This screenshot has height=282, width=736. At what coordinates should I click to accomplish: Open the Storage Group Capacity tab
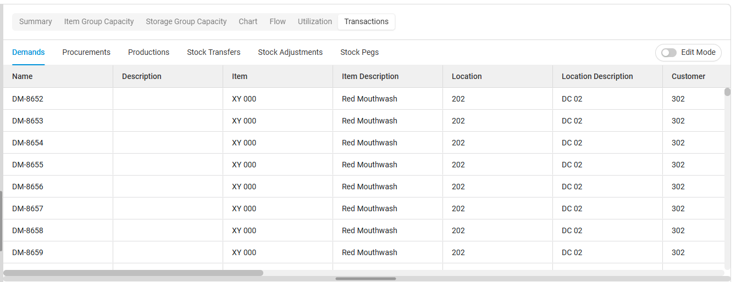pyautogui.click(x=186, y=22)
